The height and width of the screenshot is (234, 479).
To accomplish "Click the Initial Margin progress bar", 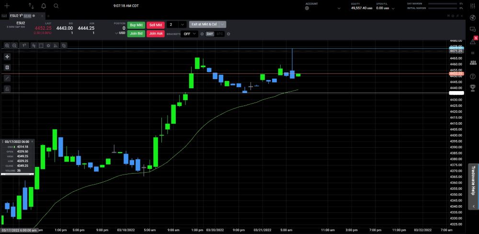I will click(x=443, y=8).
